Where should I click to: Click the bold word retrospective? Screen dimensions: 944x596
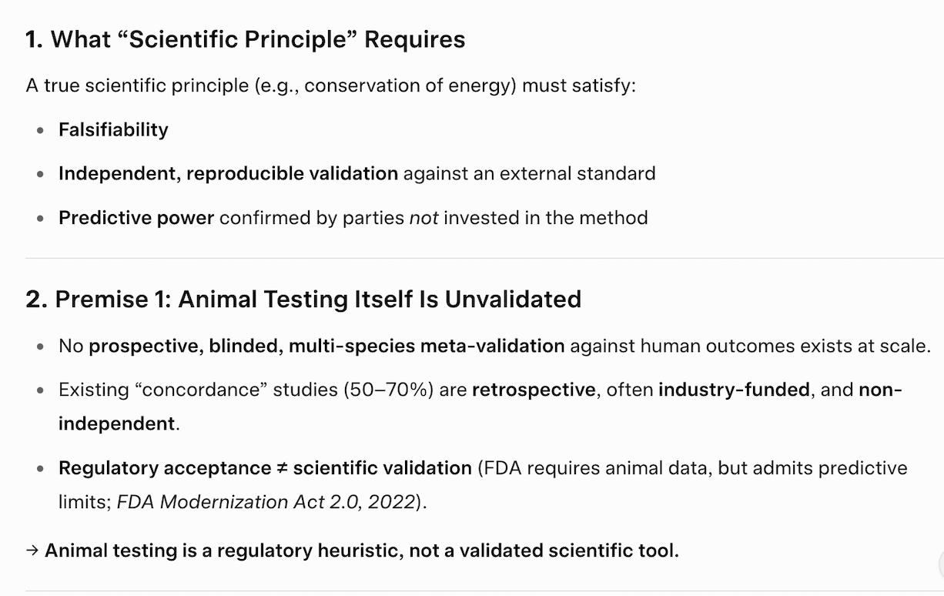pyautogui.click(x=534, y=390)
